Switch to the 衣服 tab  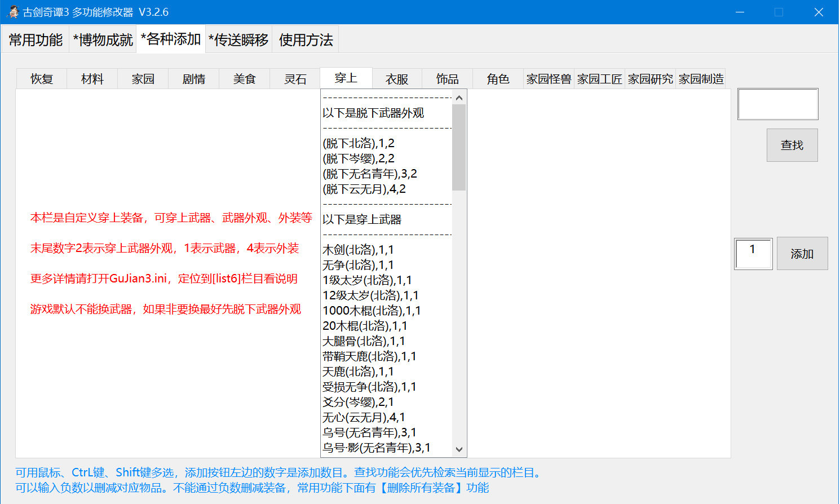396,79
